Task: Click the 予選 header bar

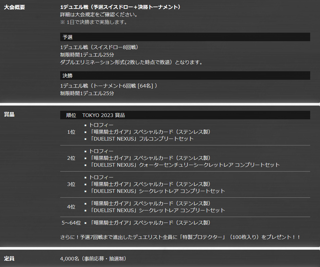Action: (185, 37)
